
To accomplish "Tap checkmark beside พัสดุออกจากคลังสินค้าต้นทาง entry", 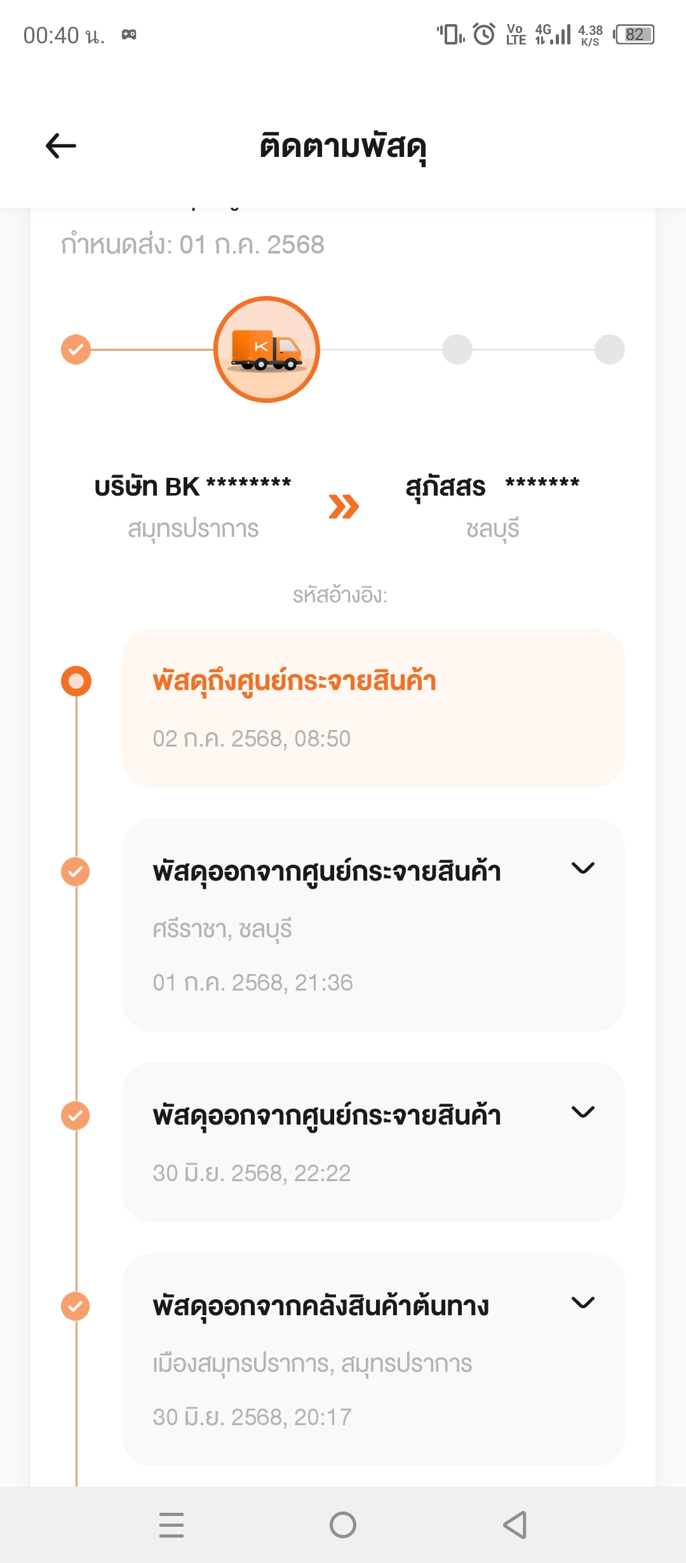I will (75, 1306).
